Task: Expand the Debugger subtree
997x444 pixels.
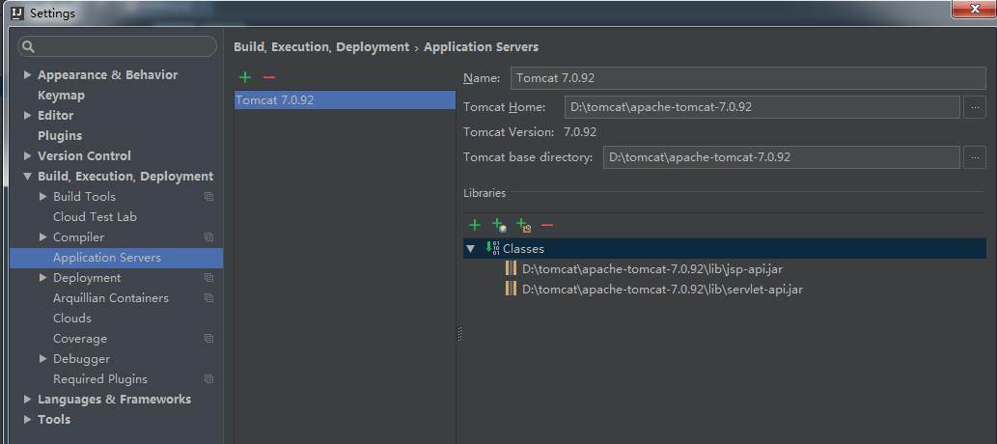Action: click(43, 359)
